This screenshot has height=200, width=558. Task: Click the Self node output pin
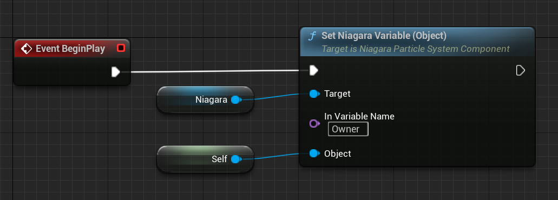pyautogui.click(x=236, y=159)
